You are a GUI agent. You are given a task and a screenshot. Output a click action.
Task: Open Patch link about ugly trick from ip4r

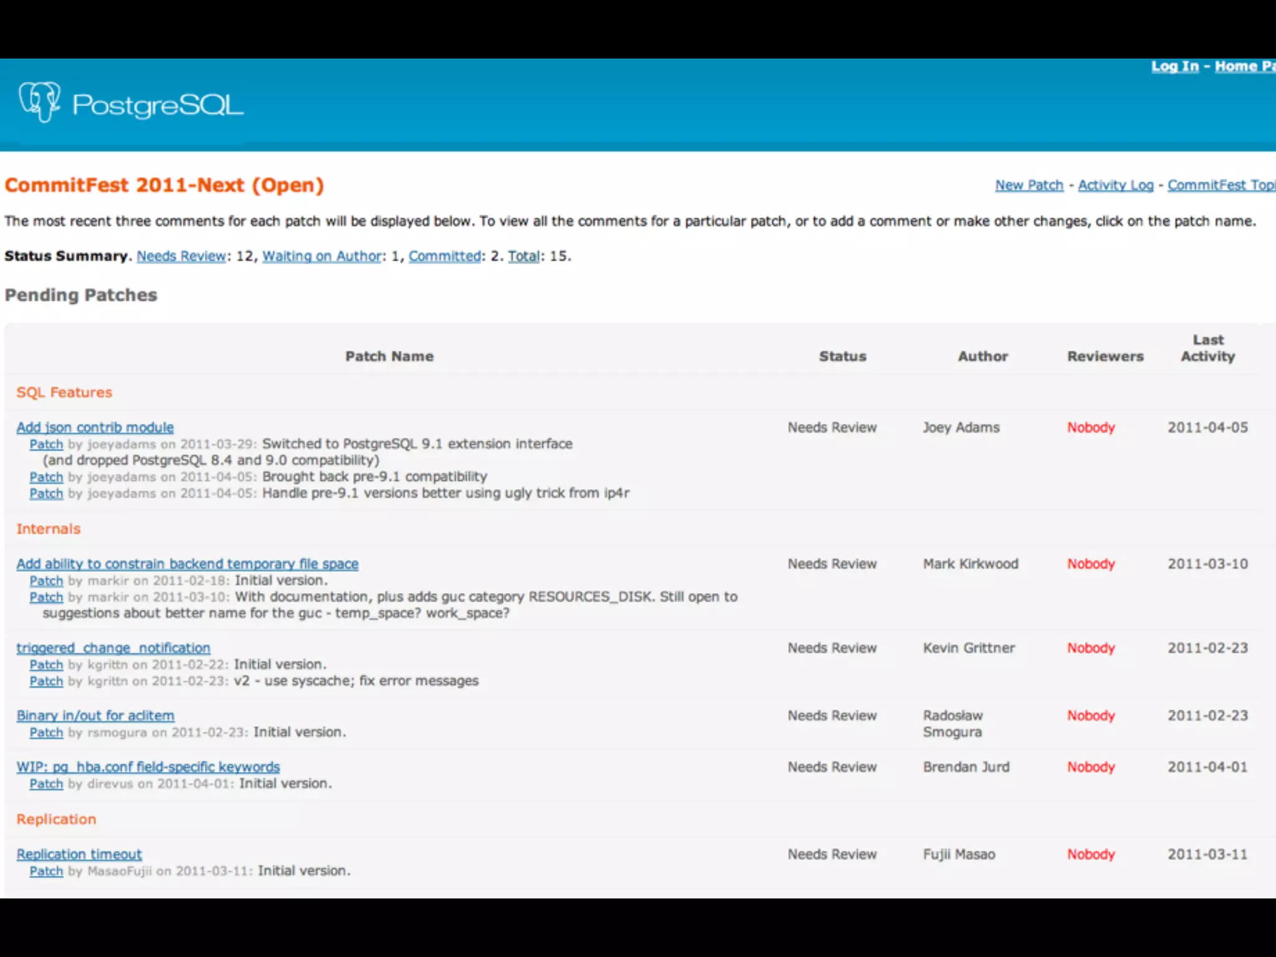(46, 493)
